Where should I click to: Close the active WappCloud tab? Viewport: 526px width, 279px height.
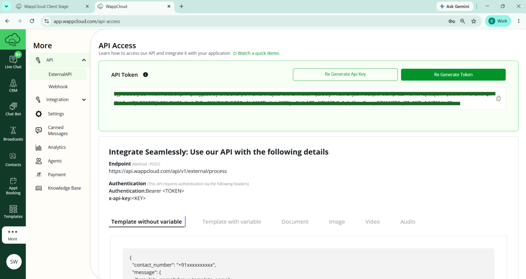pyautogui.click(x=169, y=6)
